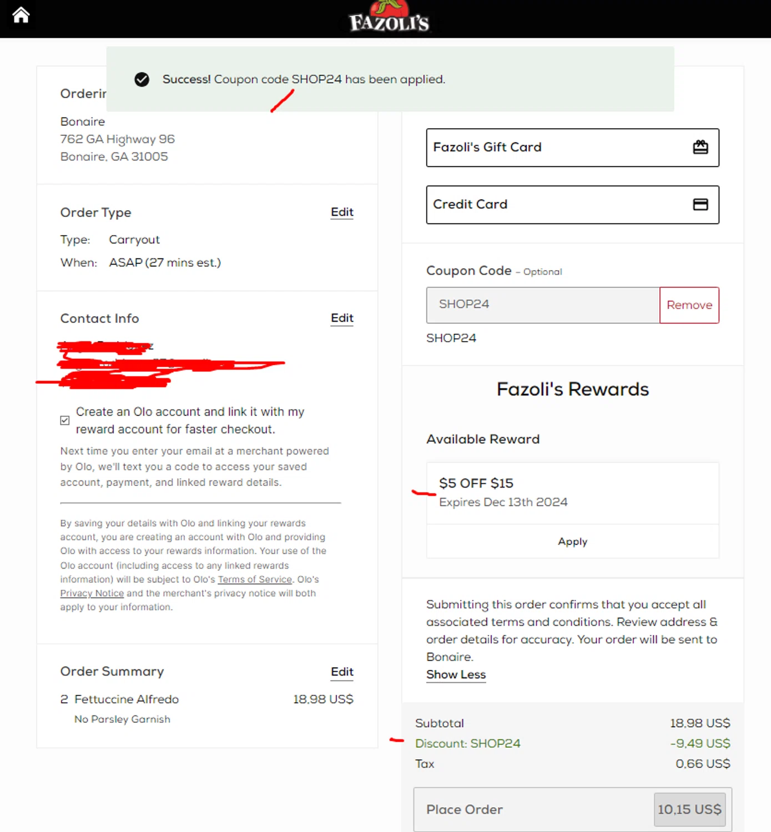Open Olo's Privacy Notice link

tap(92, 593)
